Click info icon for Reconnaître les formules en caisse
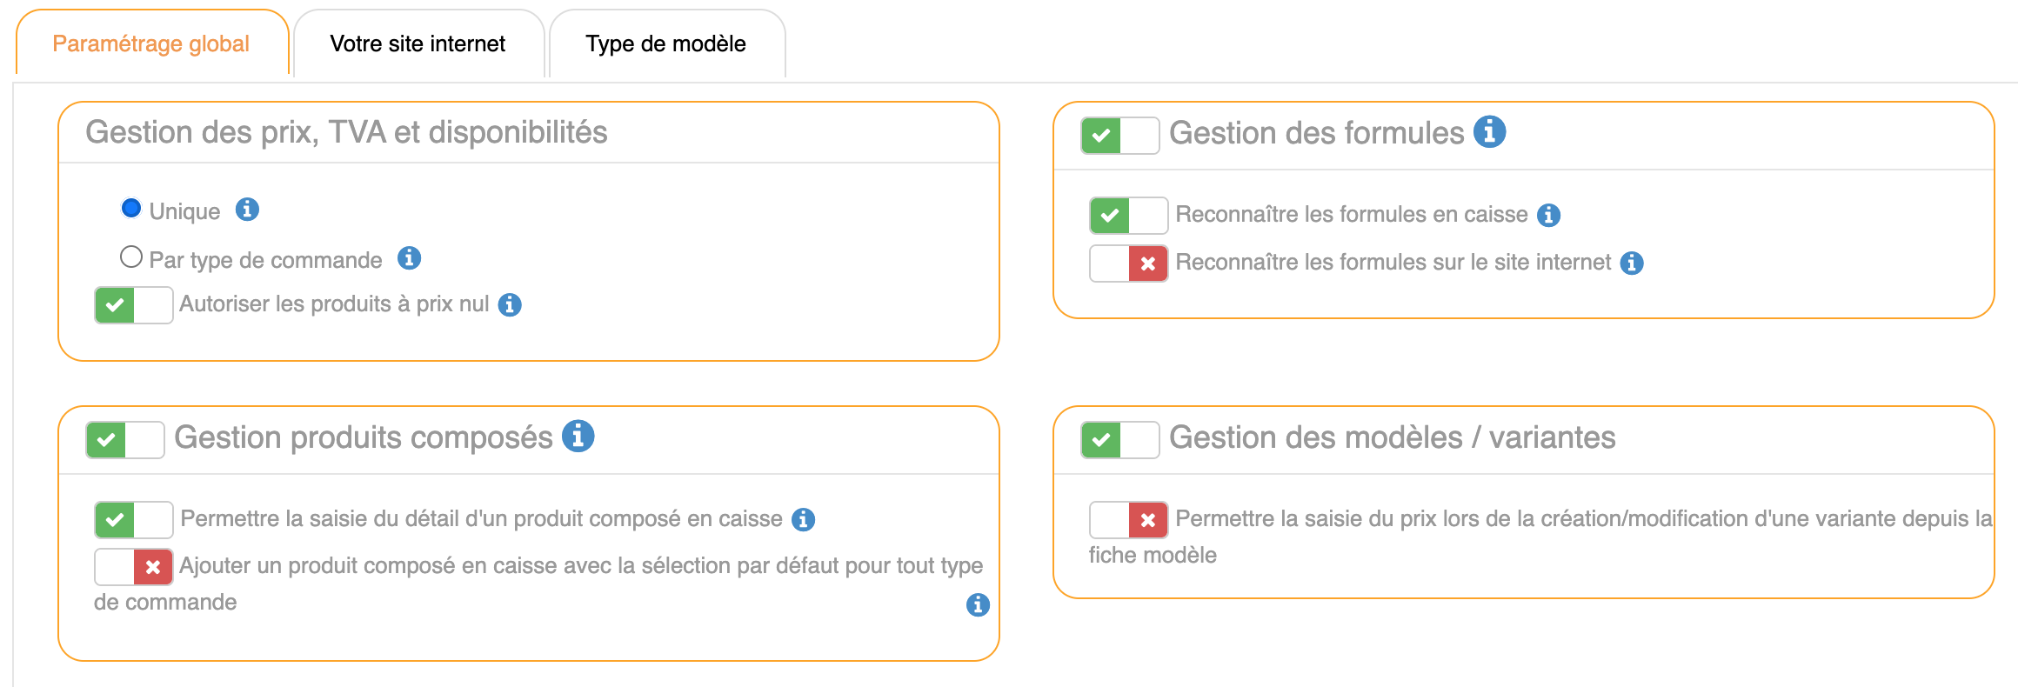Viewport: 2018px width, 687px height. 1548,215
